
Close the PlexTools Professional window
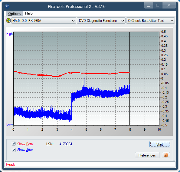169,5
